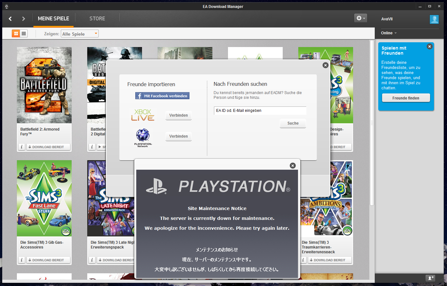Click the blue help icon beside AvaVII
Image resolution: width=447 pixels, height=286 pixels.
pyautogui.click(x=434, y=19)
